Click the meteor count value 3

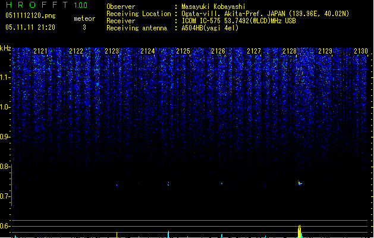84,27
